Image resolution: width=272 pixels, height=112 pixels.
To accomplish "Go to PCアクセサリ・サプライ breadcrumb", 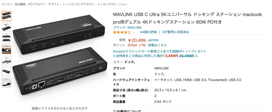I will click(44, 4).
